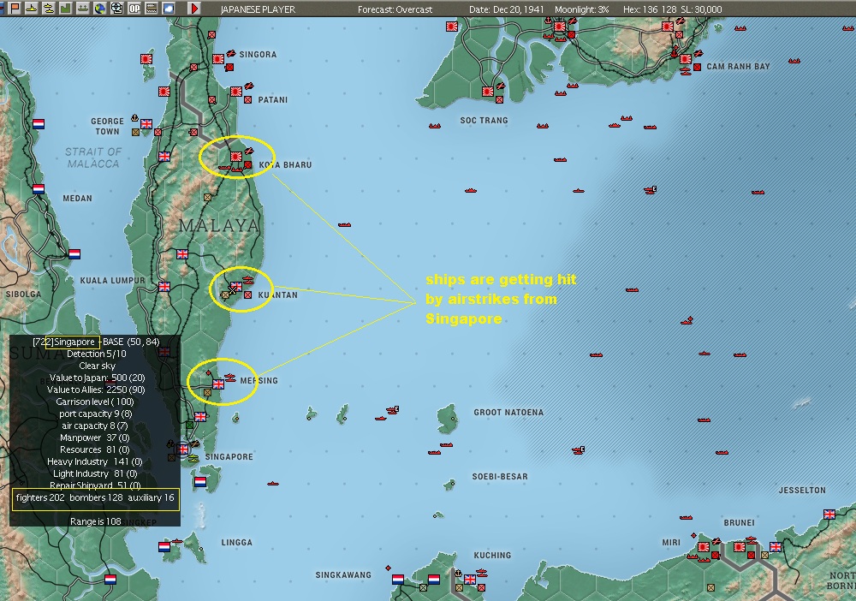Image resolution: width=856 pixels, height=601 pixels.
Task: Click the fighters bombers auxiliary count line
Action: pyautogui.click(x=96, y=497)
